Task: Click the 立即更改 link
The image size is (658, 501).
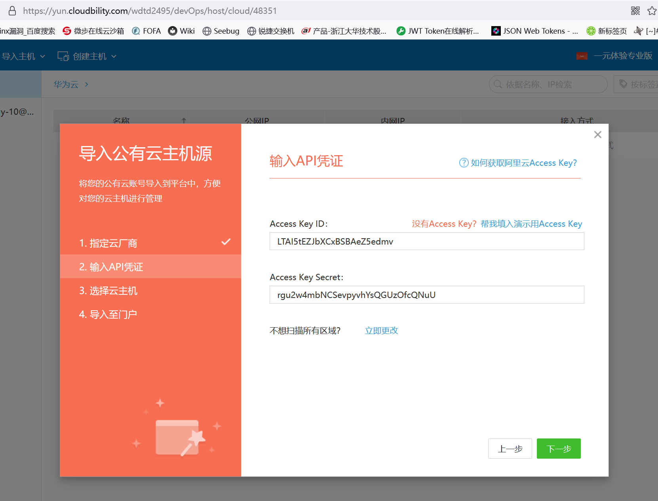Action: (x=381, y=330)
